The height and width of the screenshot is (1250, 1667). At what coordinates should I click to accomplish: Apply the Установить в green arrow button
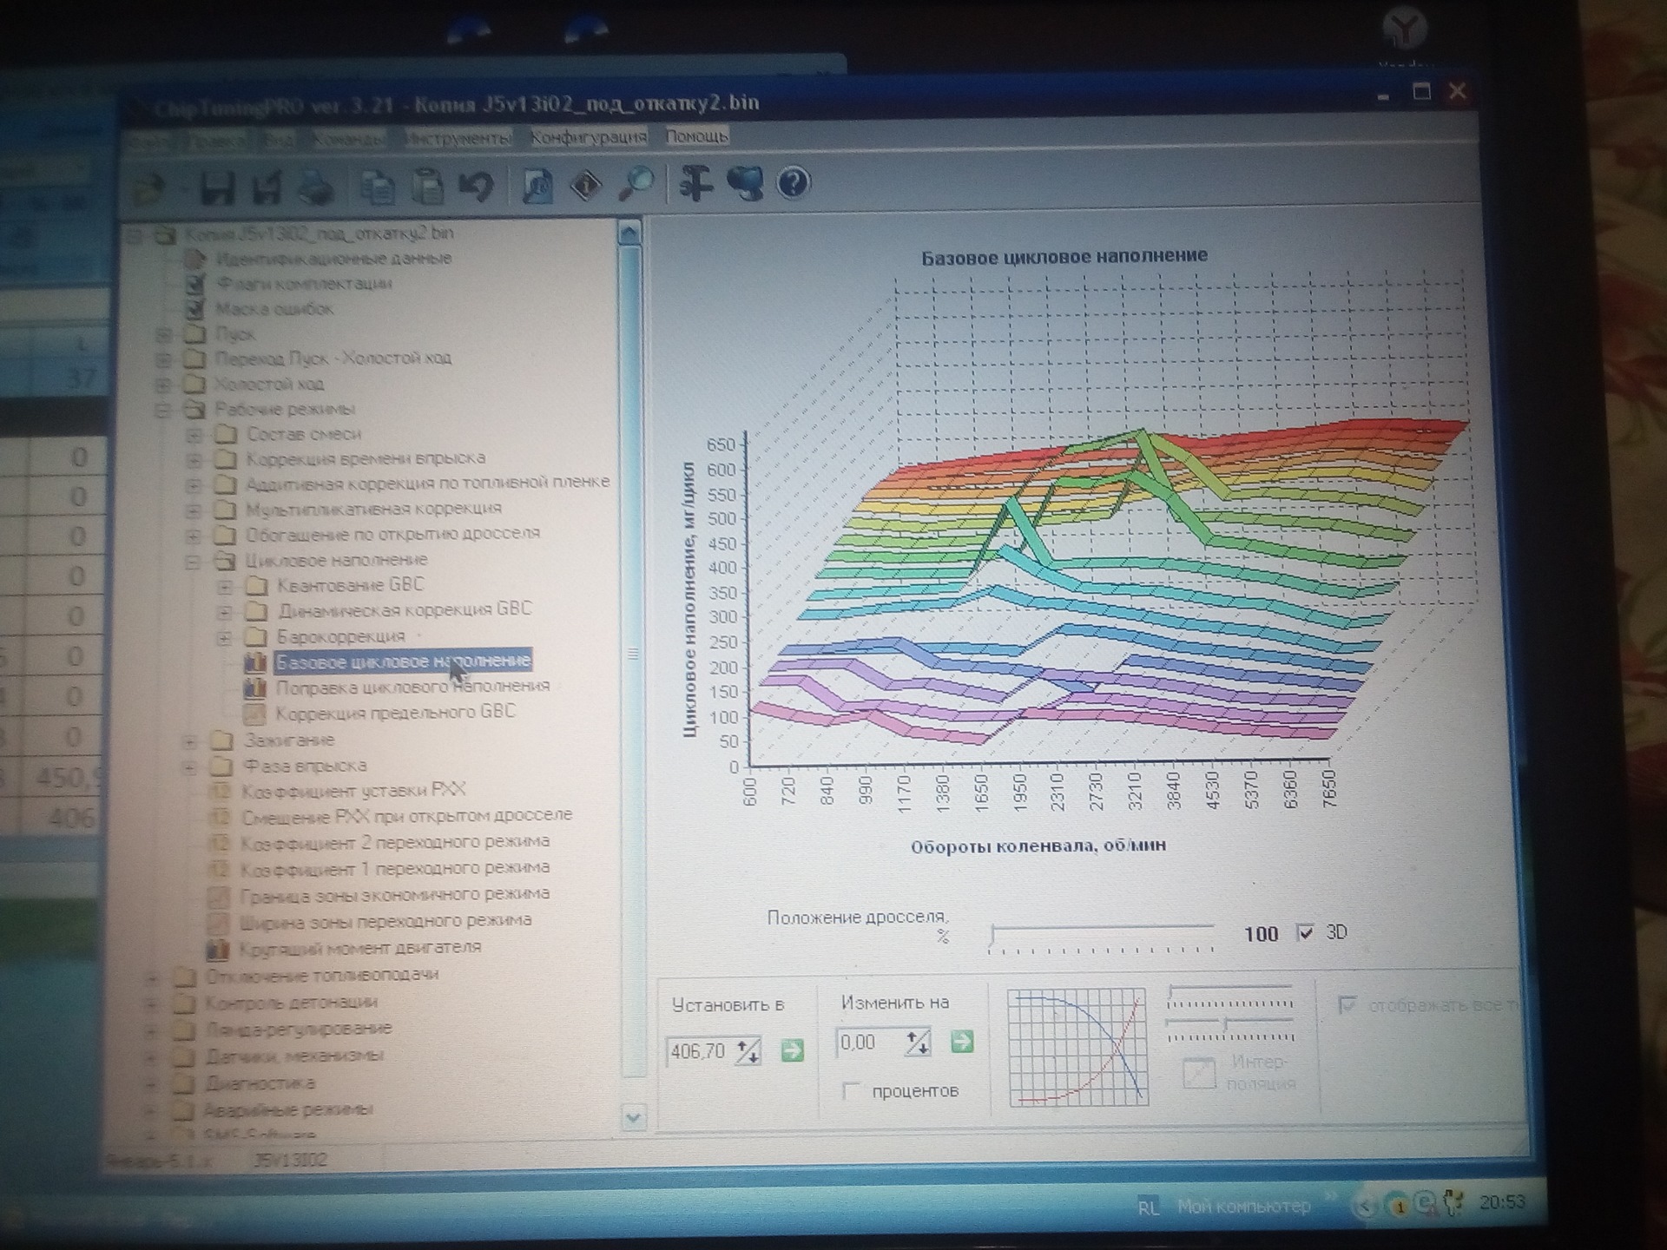[792, 1051]
